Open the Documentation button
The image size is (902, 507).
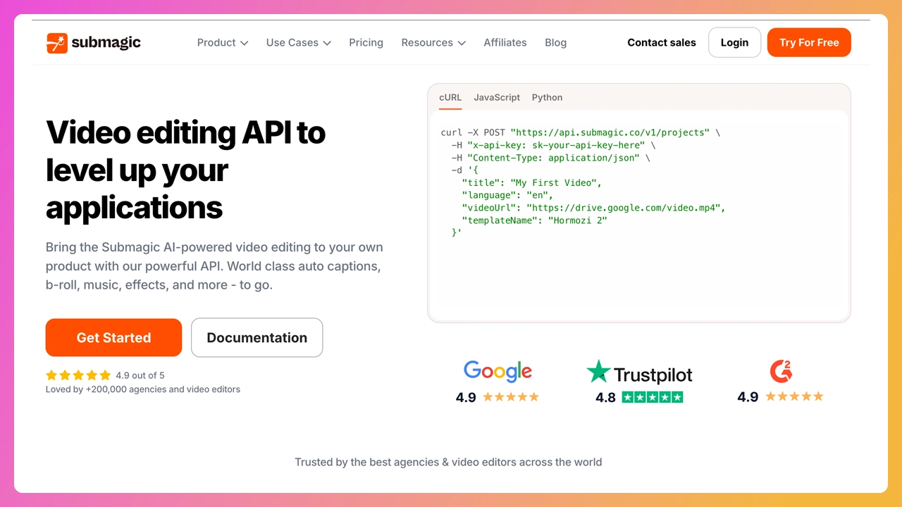257,337
